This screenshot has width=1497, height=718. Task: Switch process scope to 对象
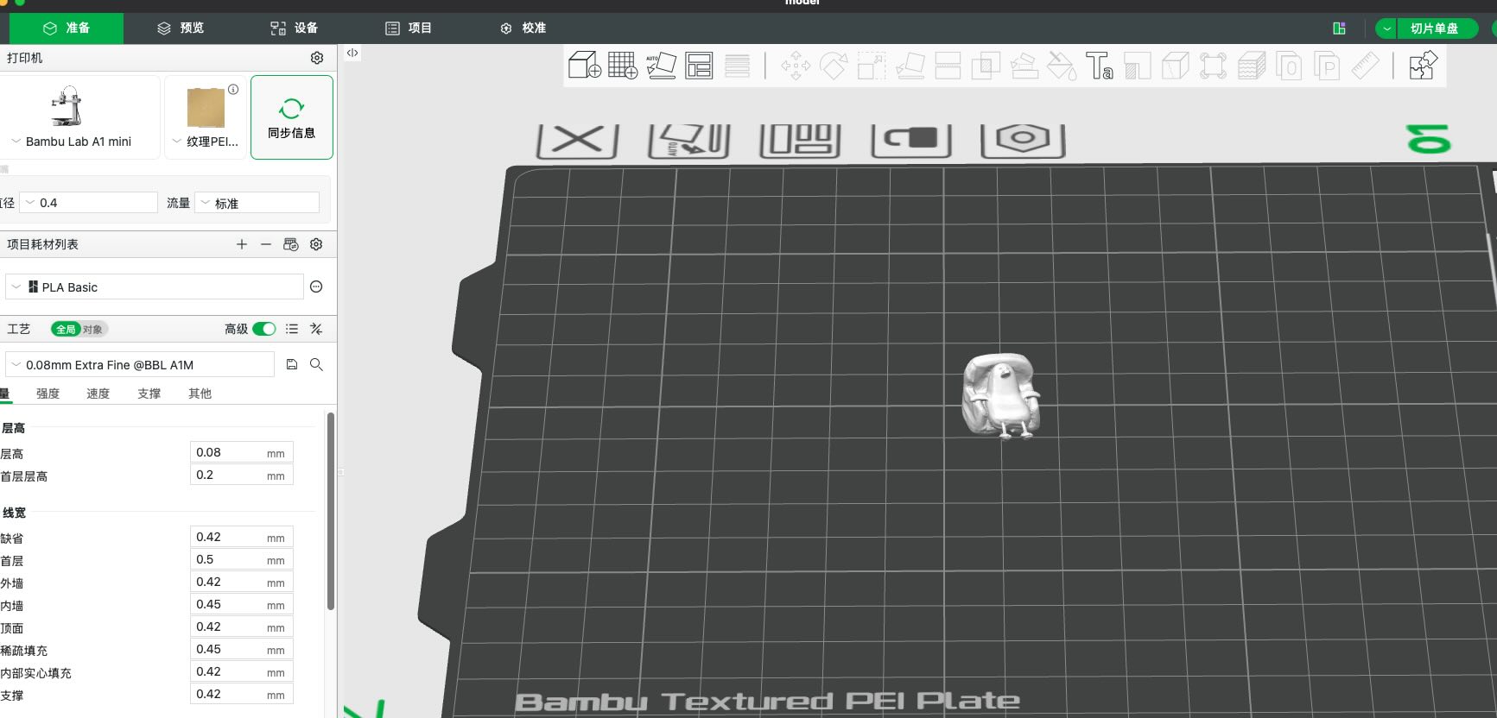pos(93,329)
